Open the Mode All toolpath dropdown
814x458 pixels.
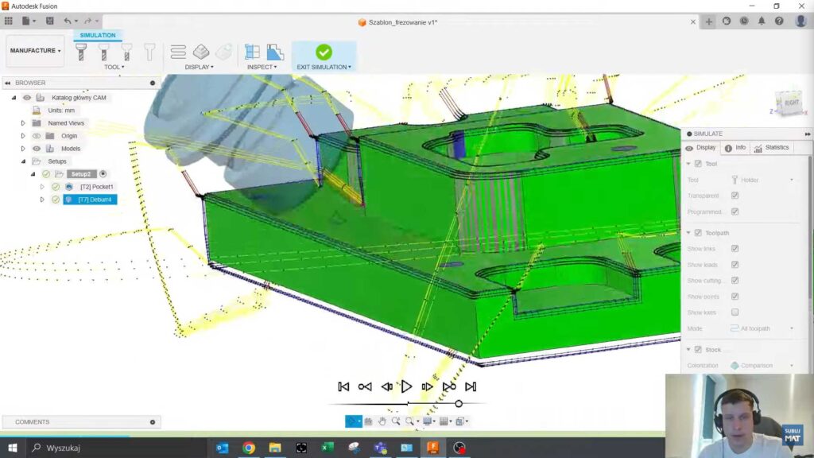[762, 328]
